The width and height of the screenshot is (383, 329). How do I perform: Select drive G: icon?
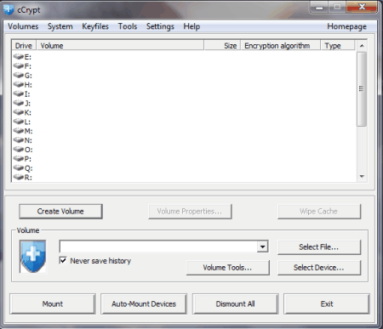pos(19,75)
